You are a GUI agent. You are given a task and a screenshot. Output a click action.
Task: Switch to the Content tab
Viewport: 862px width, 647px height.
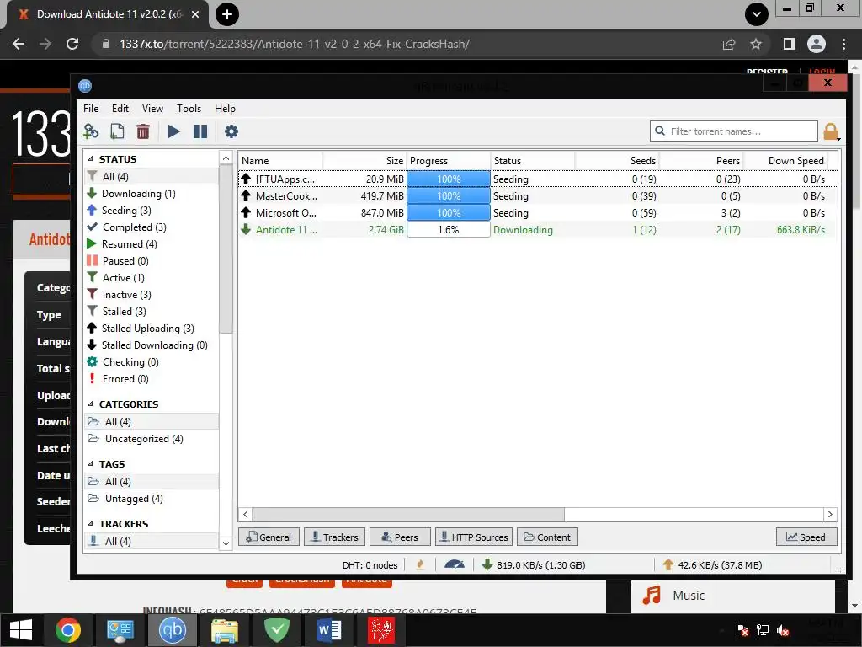(x=547, y=537)
